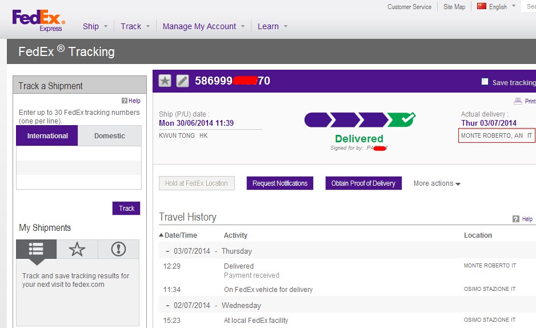Collapse the 03/07/2014 Thursday group
This screenshot has height=328, width=536.
click(167, 251)
